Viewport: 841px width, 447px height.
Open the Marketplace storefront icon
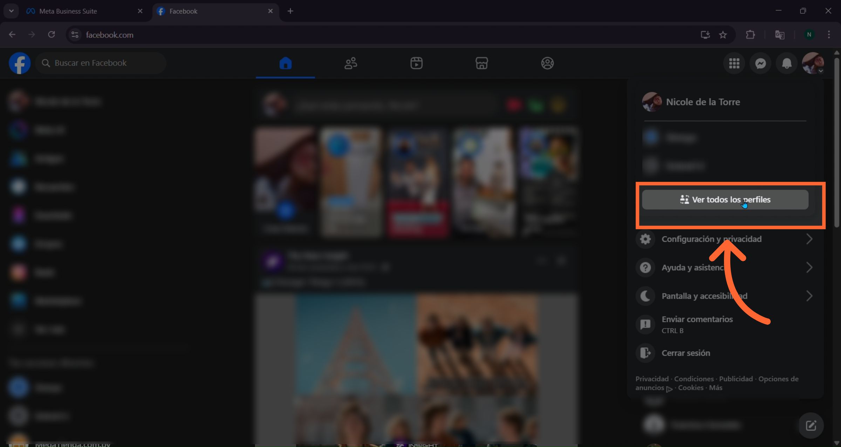[481, 63]
